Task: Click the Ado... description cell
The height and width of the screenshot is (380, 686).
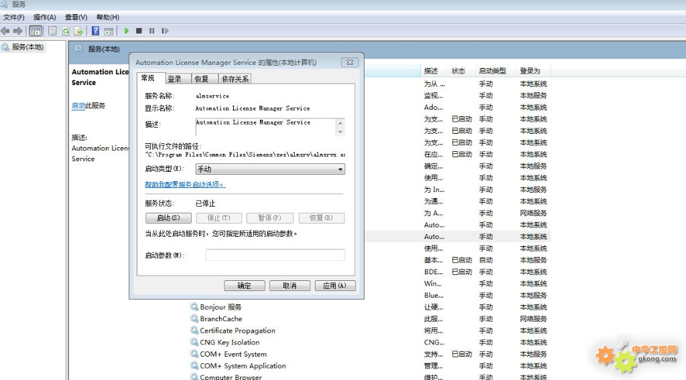Action: point(433,107)
